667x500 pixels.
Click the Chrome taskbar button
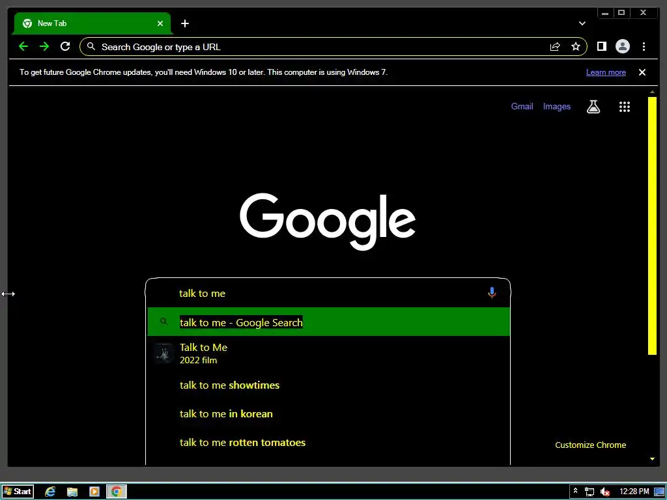116,492
